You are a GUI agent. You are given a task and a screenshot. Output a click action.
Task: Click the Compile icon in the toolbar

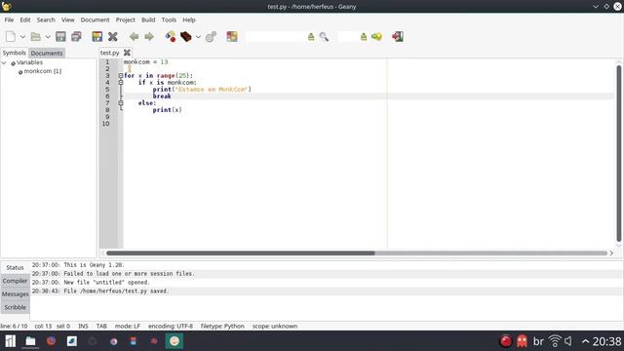coord(171,37)
